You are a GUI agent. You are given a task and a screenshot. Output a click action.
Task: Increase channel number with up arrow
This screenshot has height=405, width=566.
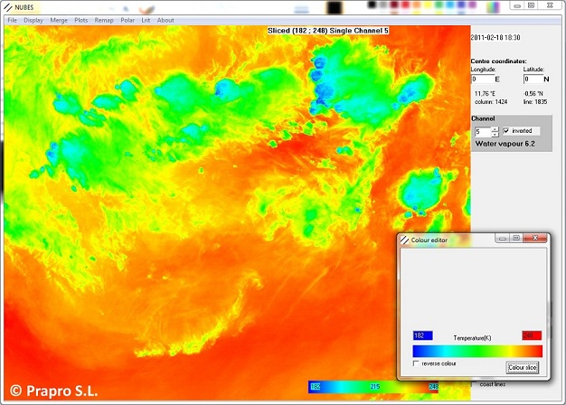pos(494,128)
